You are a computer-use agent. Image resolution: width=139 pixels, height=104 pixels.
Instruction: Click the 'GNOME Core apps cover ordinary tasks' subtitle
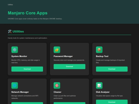tap(35, 19)
